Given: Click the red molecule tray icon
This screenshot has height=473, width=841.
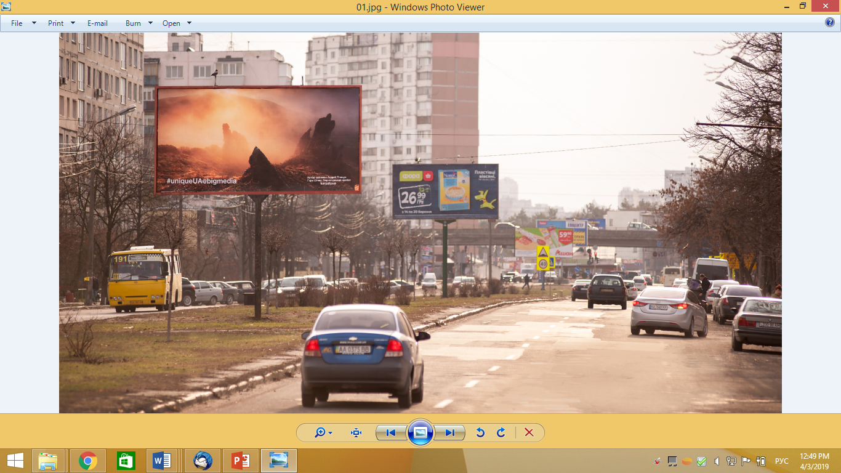Looking at the screenshot, I should [x=658, y=461].
